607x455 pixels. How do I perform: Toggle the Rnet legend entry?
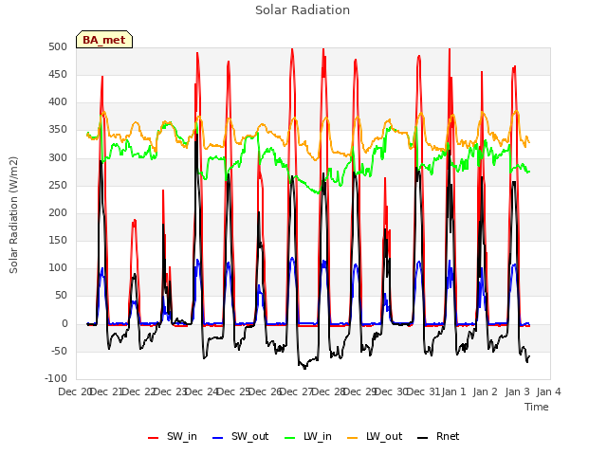point(438,436)
